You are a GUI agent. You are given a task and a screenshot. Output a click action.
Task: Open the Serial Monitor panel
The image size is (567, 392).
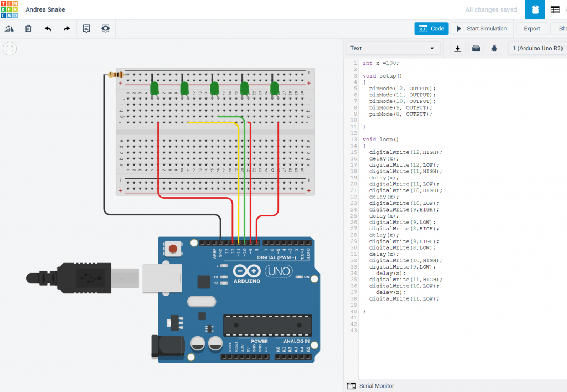[x=370, y=386]
